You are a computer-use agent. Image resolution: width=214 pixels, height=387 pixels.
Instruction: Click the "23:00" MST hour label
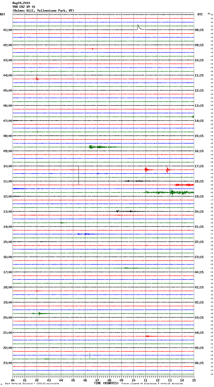tap(8, 363)
